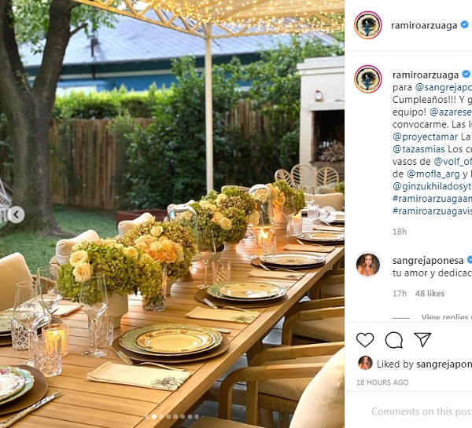Focus the comment input field

[422, 412]
